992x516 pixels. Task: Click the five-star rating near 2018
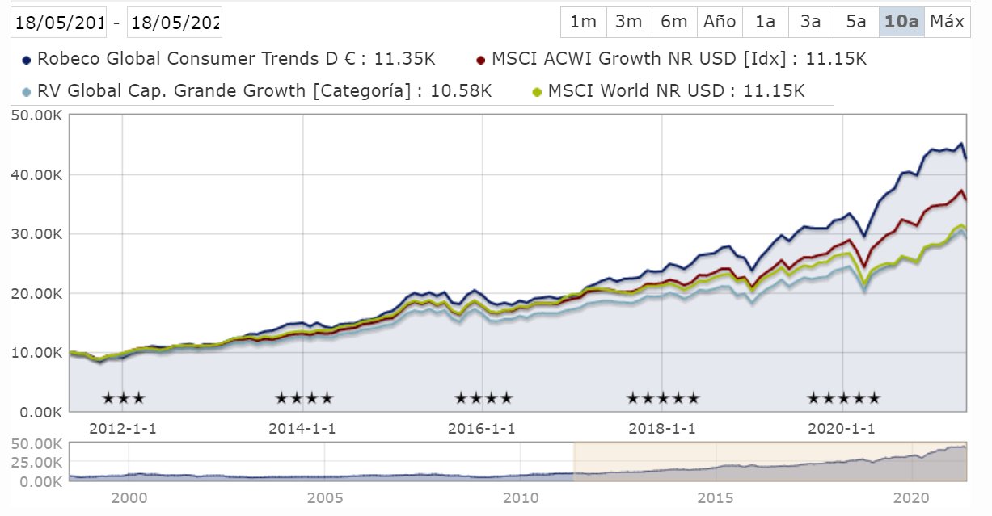[x=663, y=397]
